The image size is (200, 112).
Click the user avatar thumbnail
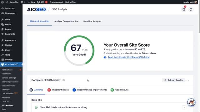point(196,2)
